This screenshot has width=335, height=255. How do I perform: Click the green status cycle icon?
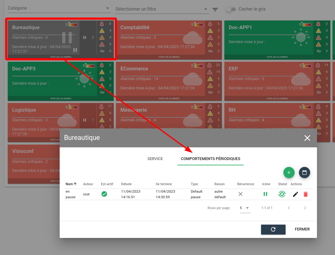coord(282,194)
